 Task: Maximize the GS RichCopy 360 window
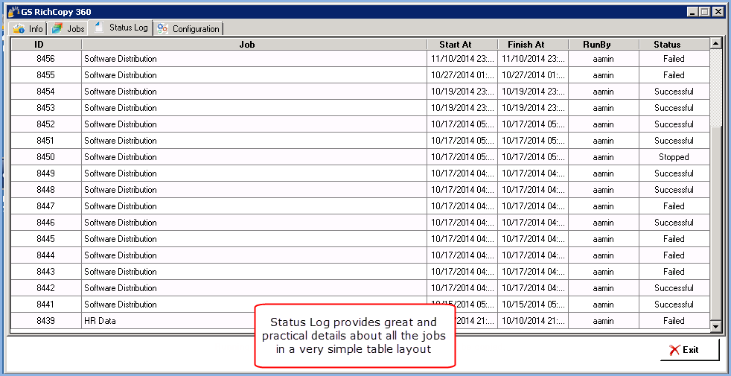pos(705,12)
